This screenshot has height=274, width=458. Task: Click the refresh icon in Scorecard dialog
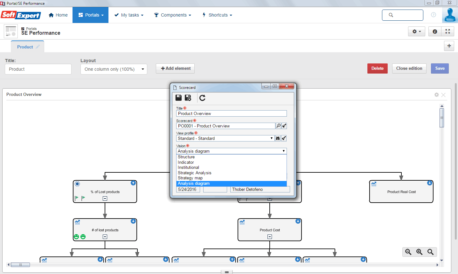click(202, 98)
